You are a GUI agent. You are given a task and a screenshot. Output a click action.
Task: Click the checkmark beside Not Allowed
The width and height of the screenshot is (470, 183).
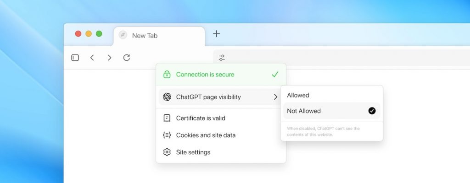coord(372,111)
